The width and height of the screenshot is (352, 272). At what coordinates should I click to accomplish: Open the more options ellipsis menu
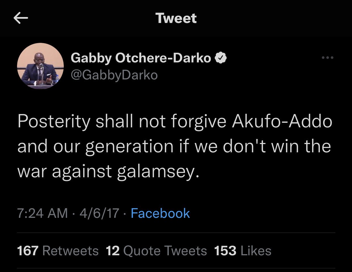coord(328,57)
